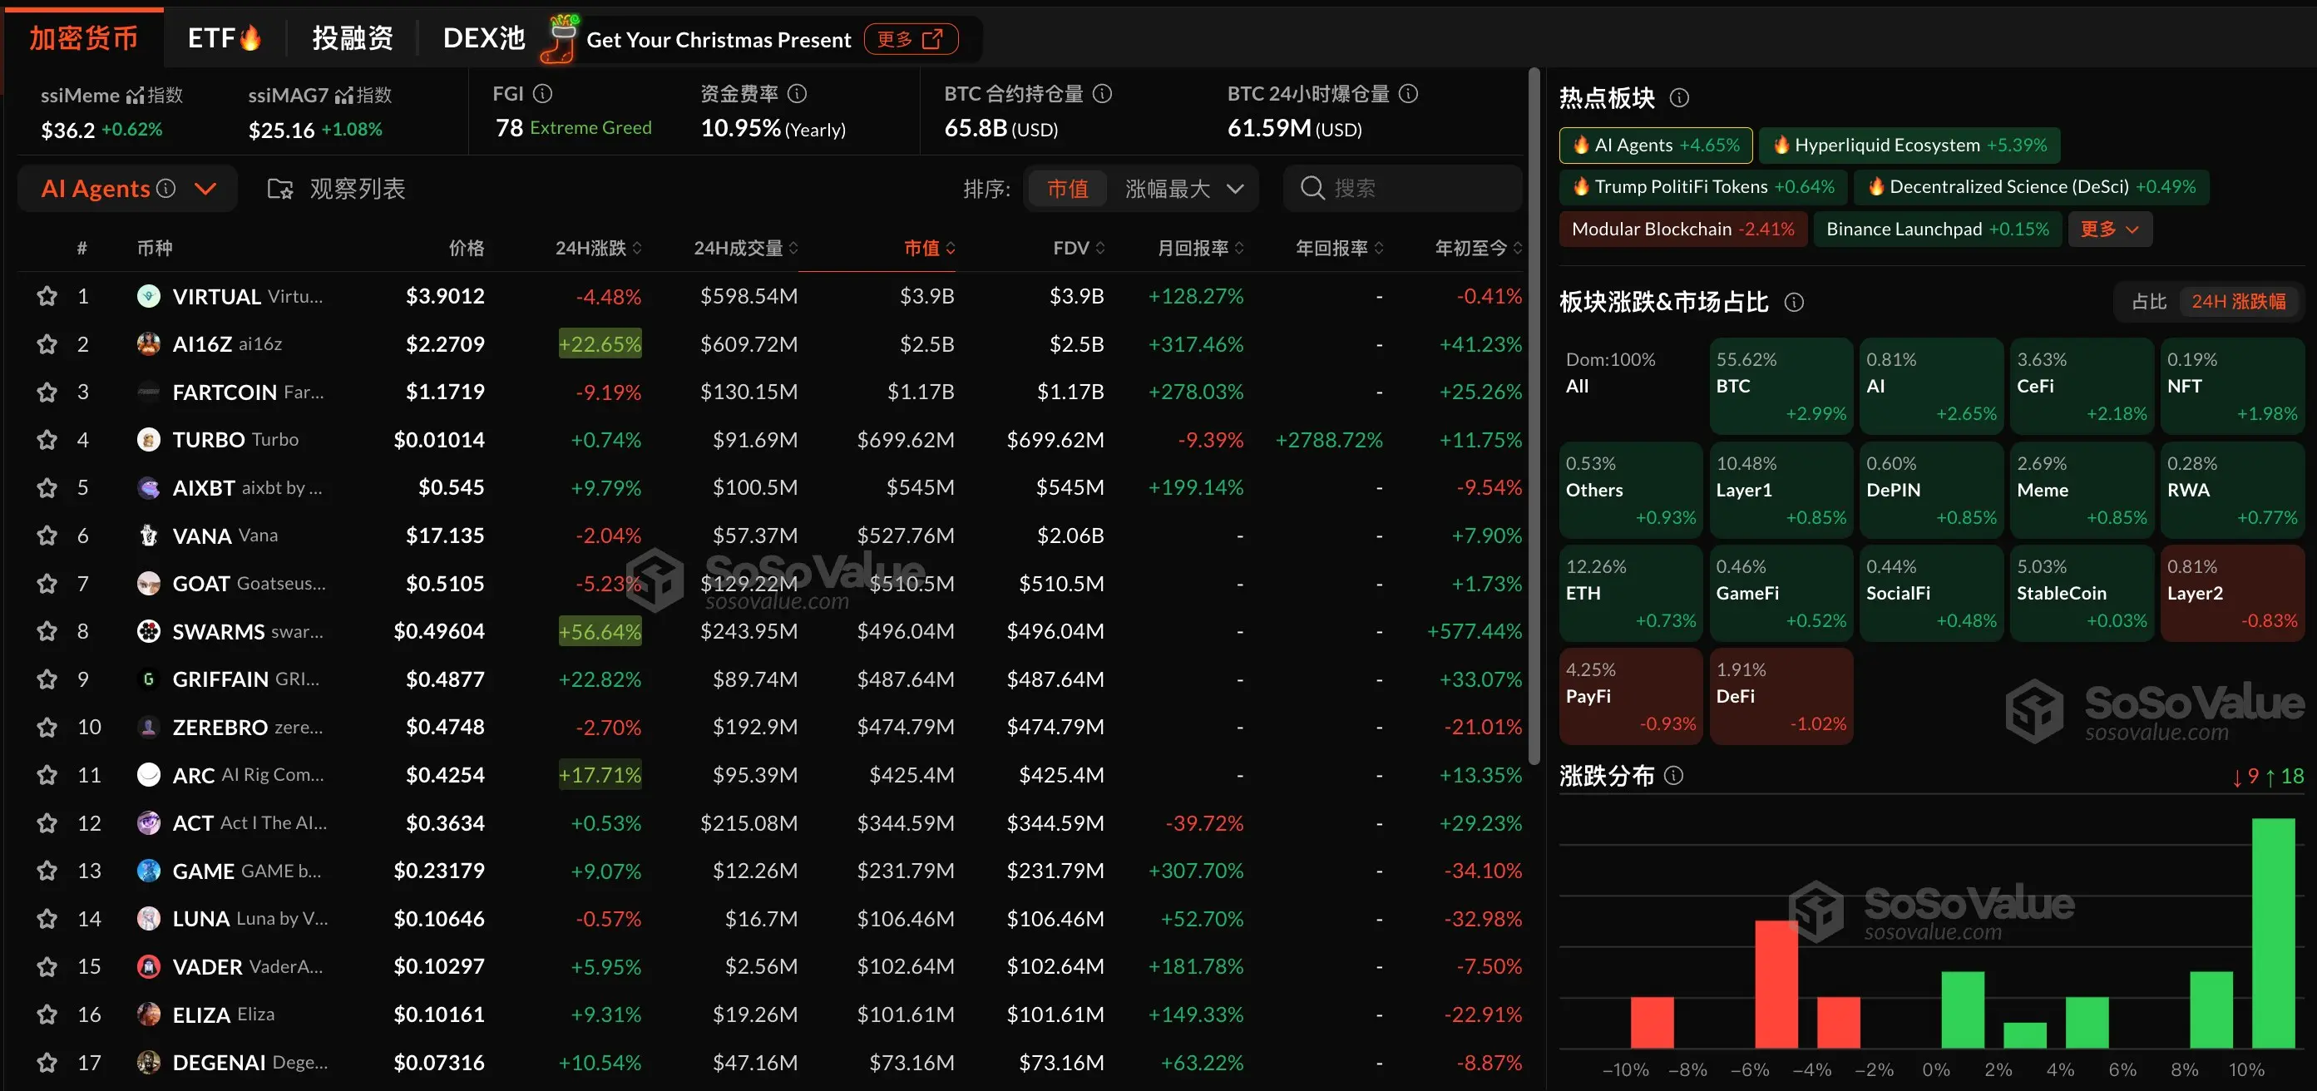The width and height of the screenshot is (2317, 1091).
Task: Click the AI Agents info icon in the filter
Action: [166, 188]
